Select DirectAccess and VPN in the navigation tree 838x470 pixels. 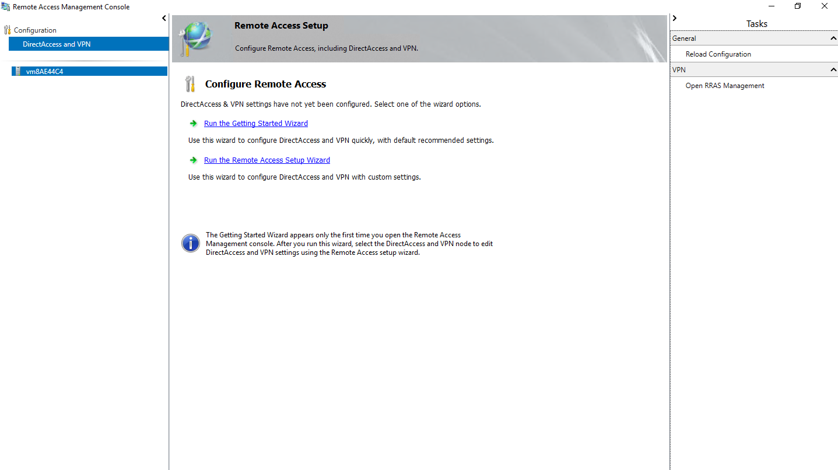56,44
